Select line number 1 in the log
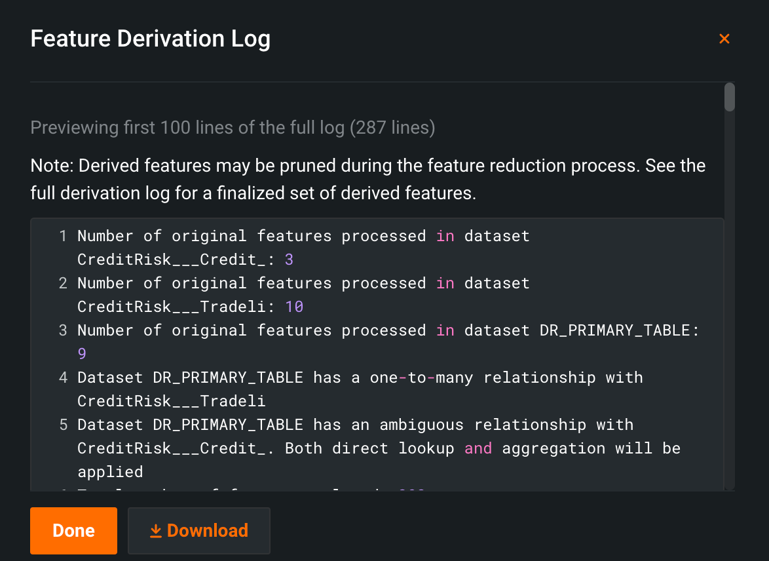769x561 pixels. click(x=63, y=236)
